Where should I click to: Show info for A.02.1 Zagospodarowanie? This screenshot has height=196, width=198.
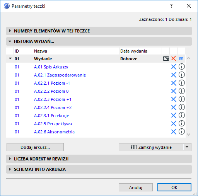182,75
